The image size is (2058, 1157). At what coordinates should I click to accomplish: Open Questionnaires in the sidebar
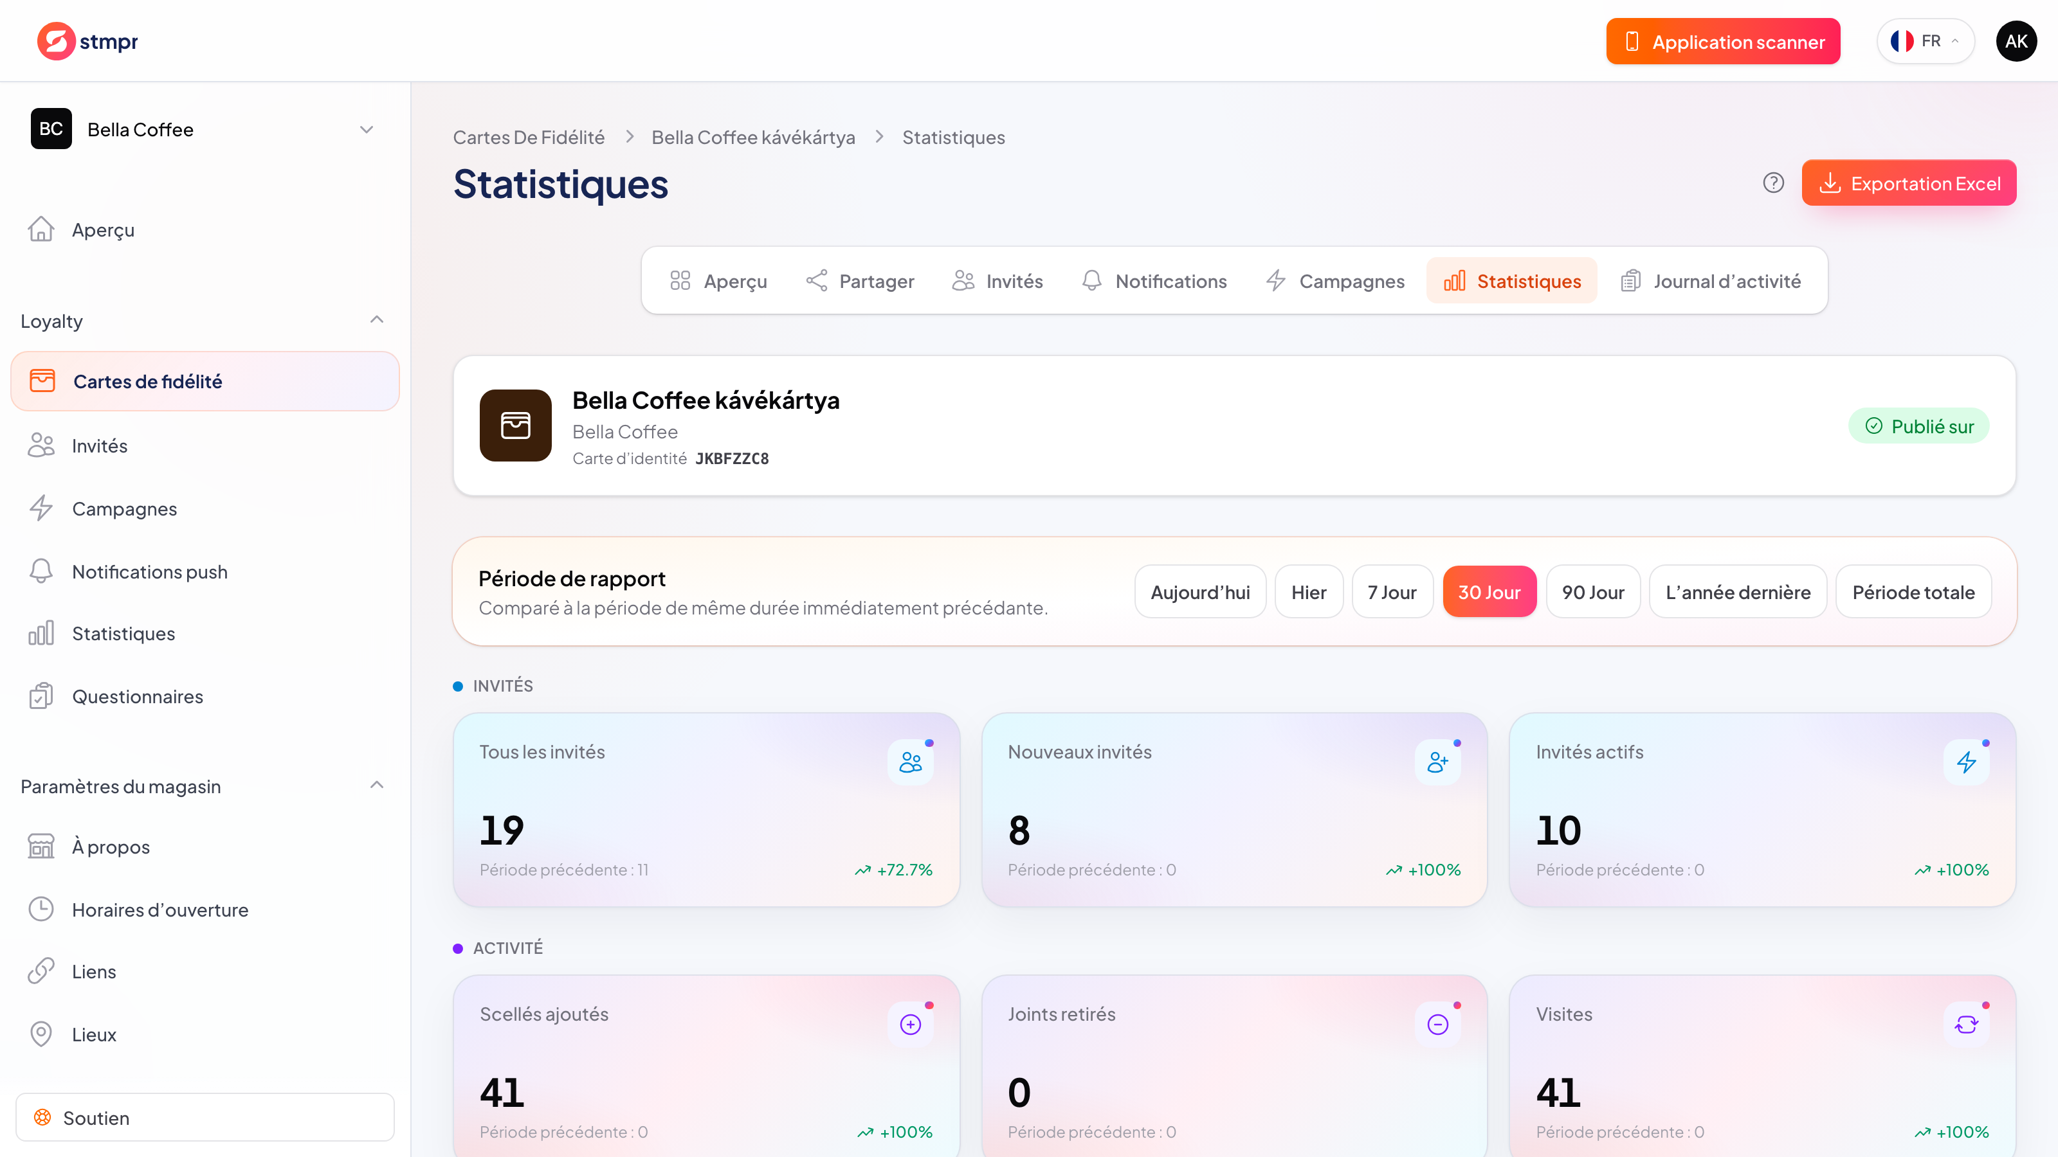205,696
